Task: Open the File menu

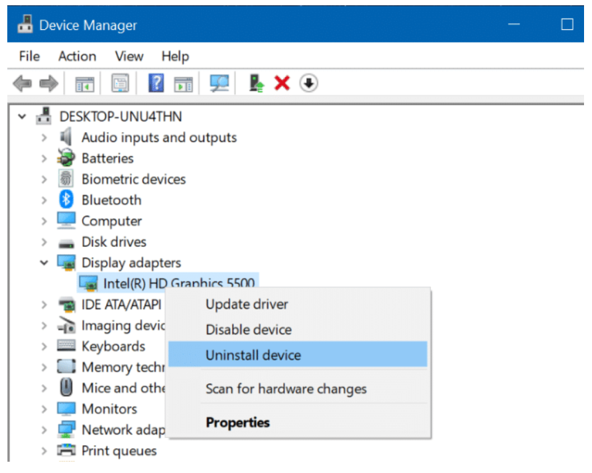Action: pos(29,56)
